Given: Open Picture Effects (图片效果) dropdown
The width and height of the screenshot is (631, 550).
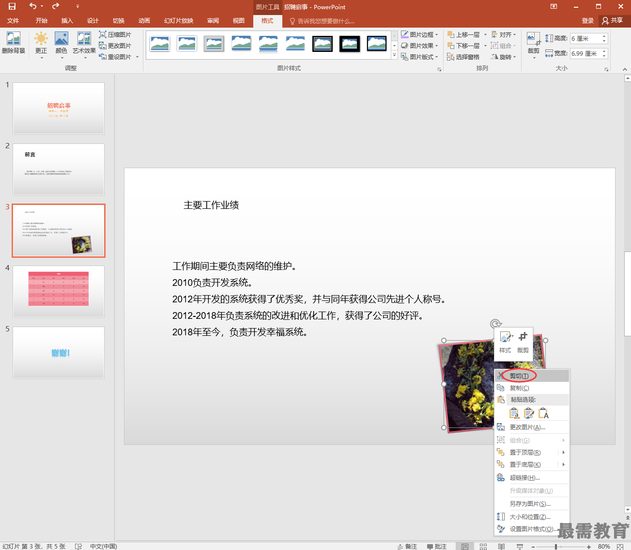Looking at the screenshot, I should tap(419, 46).
